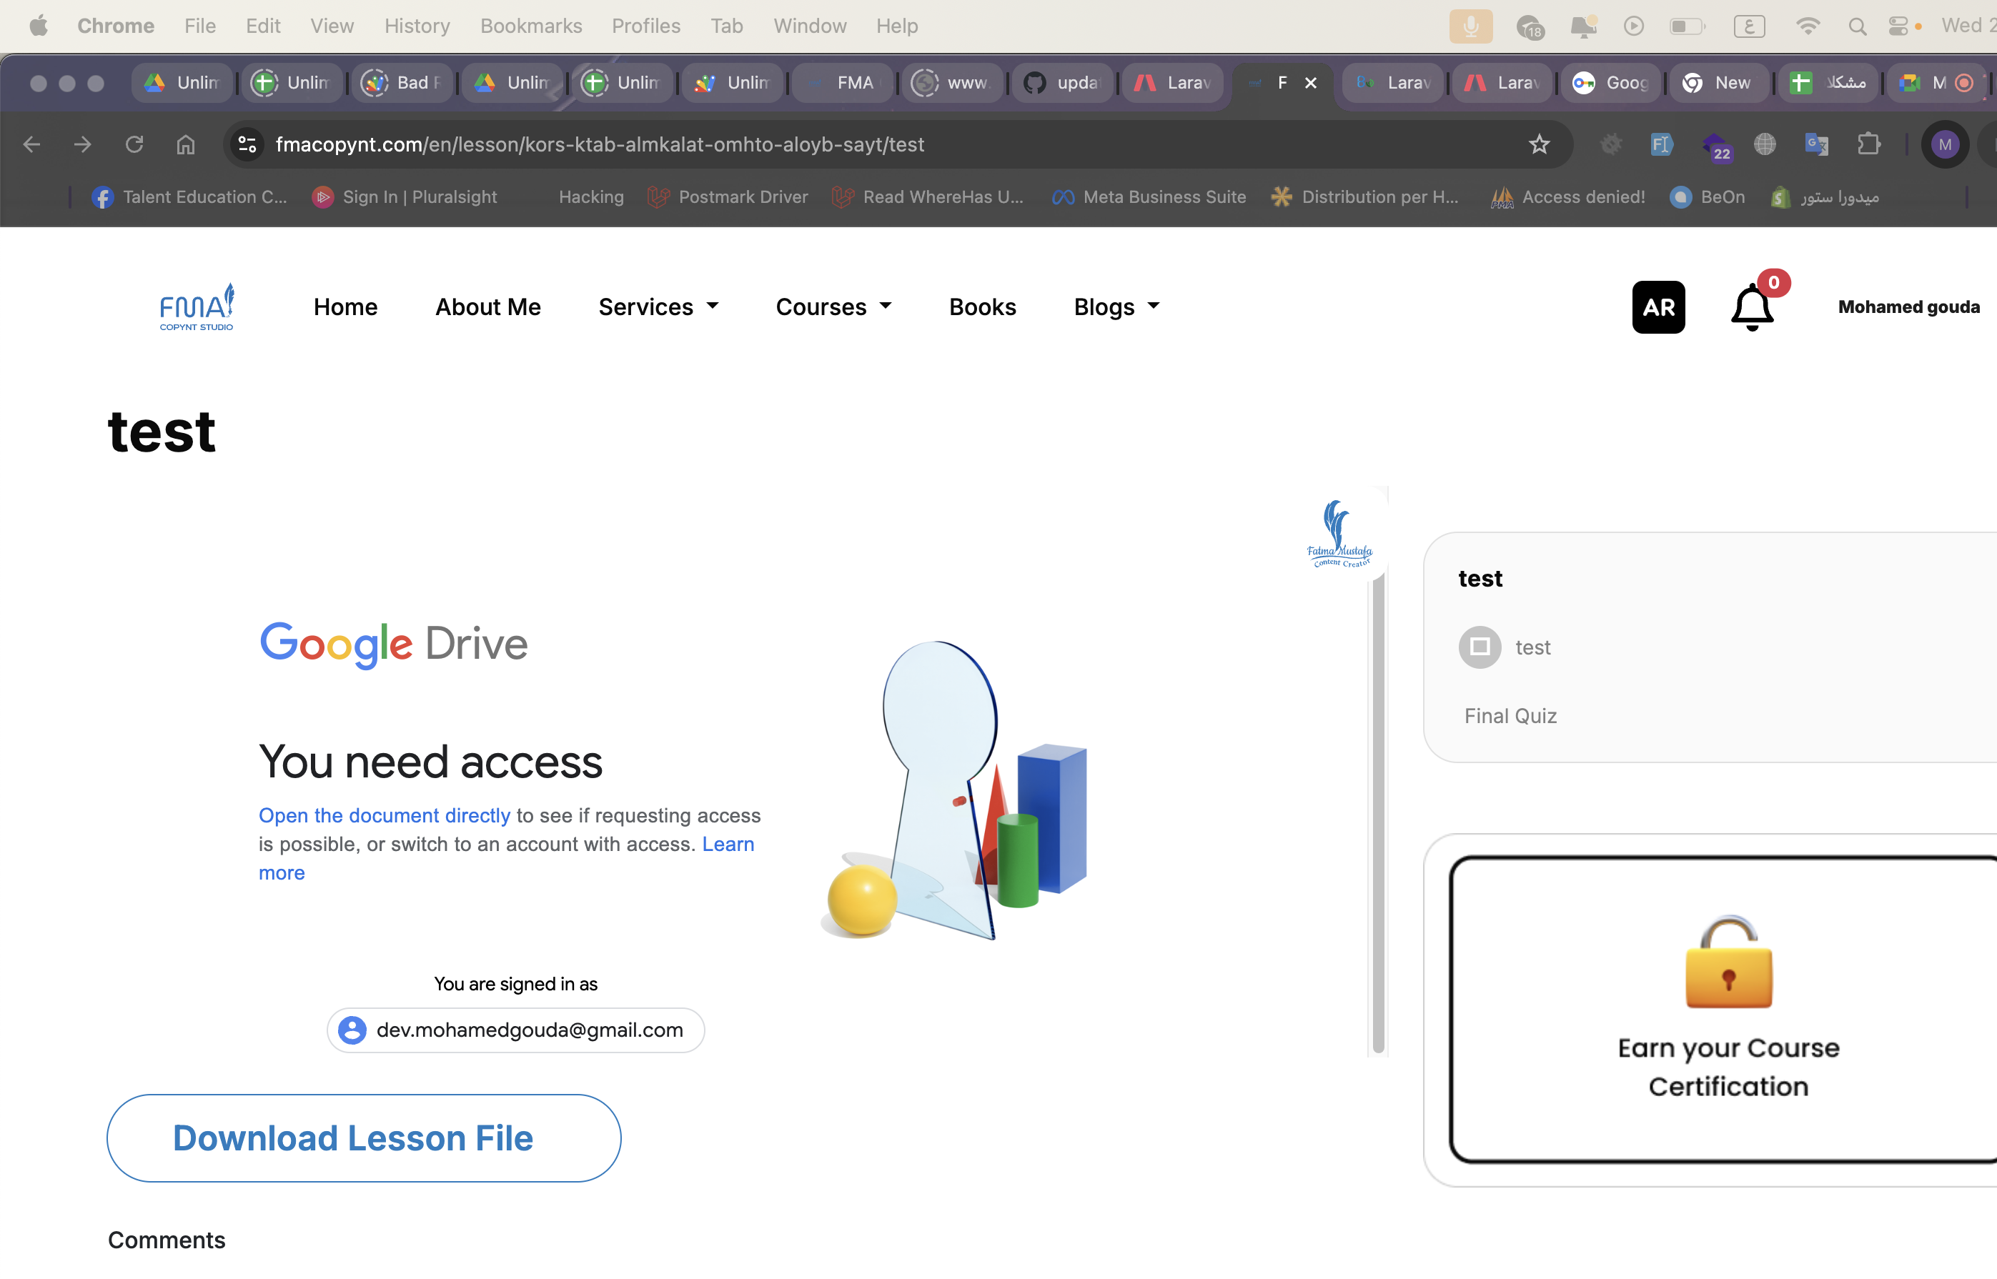Select the test lesson status circle
Viewport: 1997px width, 1279px height.
[1480, 647]
